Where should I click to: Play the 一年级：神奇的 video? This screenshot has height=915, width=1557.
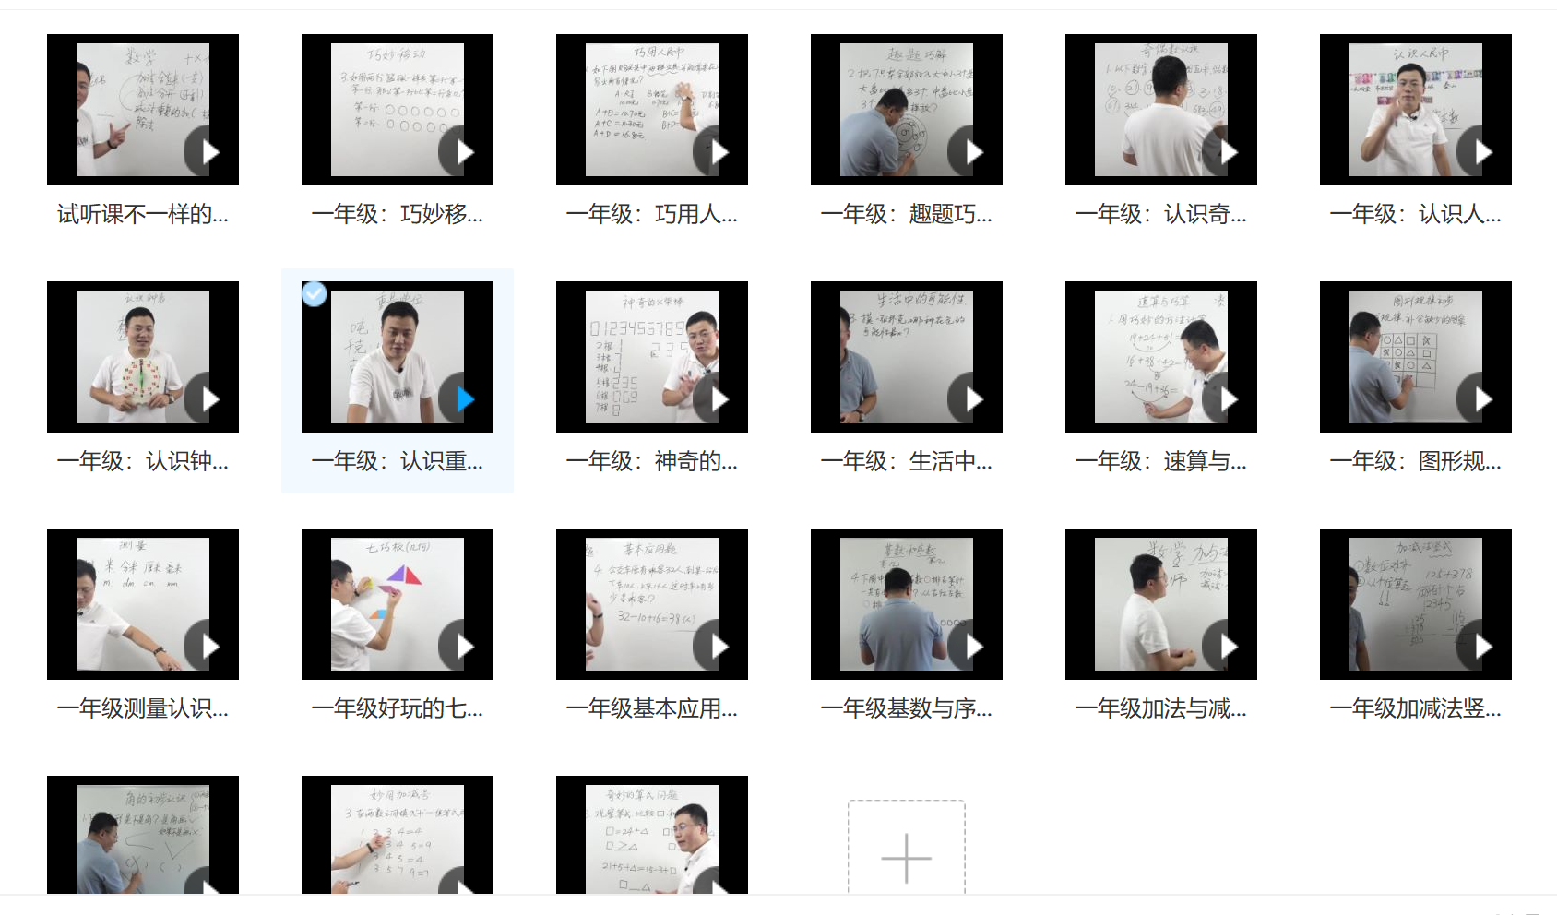pyautogui.click(x=717, y=399)
